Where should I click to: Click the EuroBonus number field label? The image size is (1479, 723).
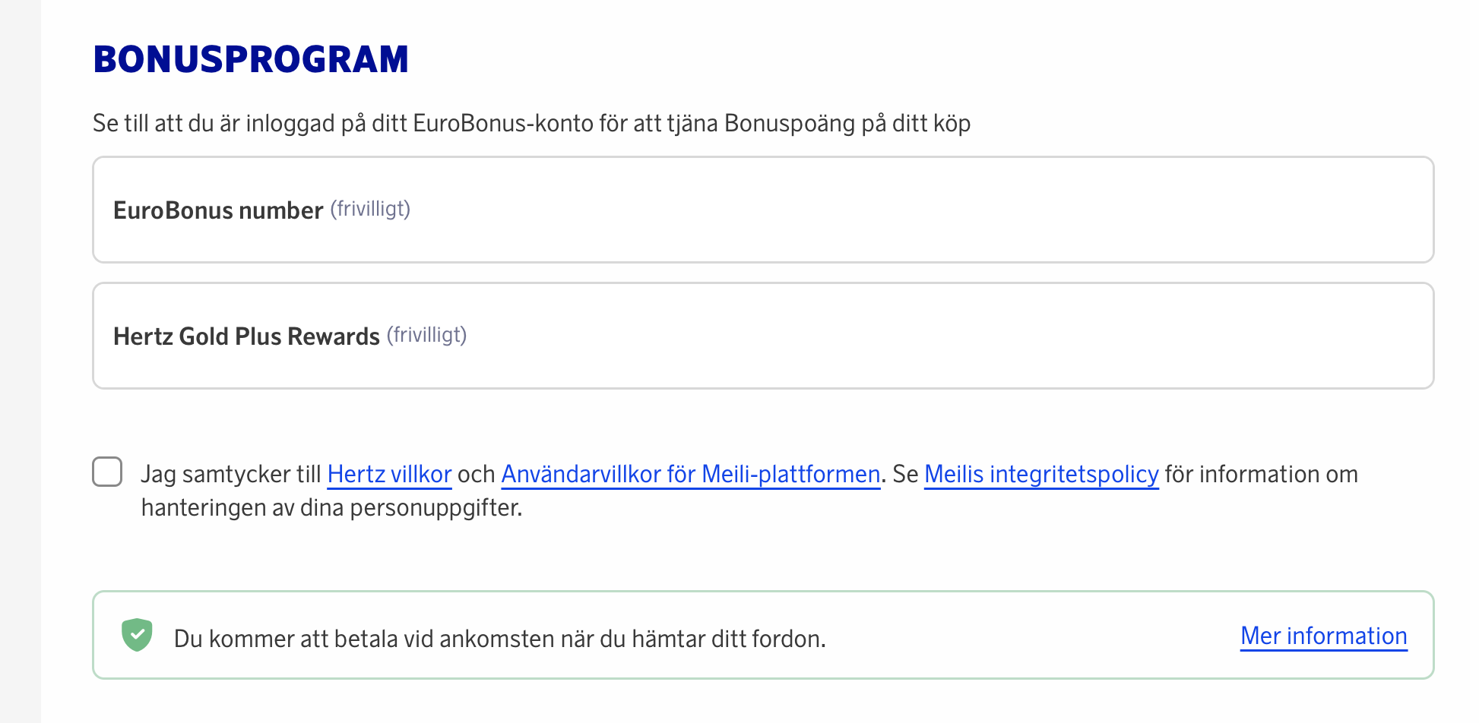[217, 210]
